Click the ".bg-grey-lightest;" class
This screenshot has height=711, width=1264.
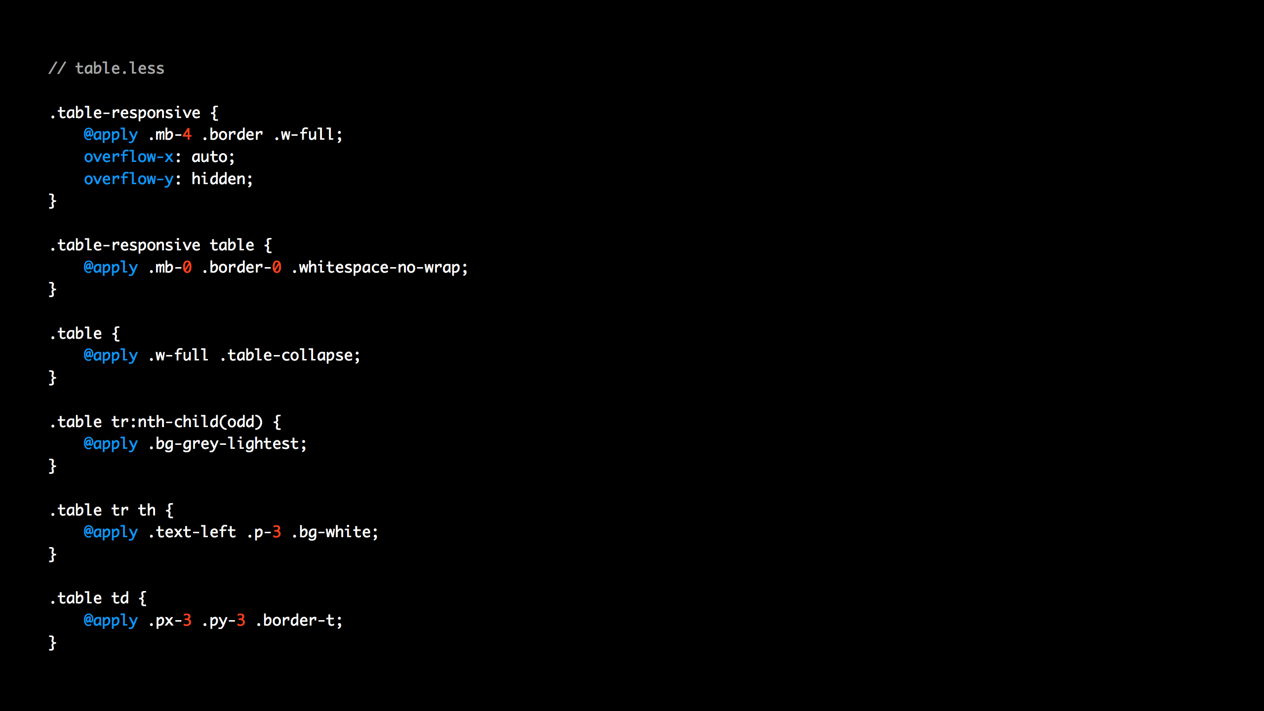(227, 443)
